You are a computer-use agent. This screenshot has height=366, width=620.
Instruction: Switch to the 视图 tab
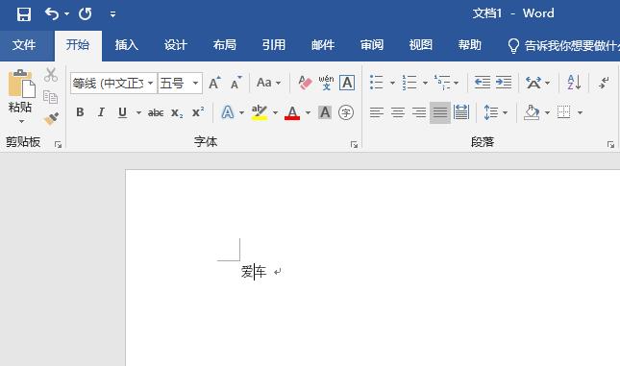pyautogui.click(x=421, y=45)
